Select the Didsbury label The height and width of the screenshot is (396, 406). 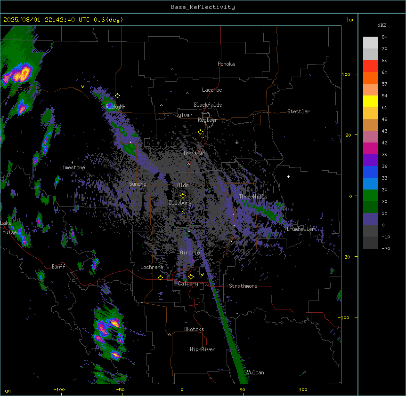[180, 203]
